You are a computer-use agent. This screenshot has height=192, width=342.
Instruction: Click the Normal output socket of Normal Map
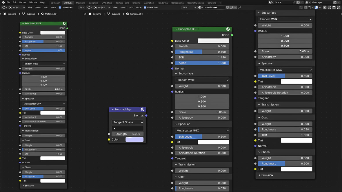pos(146,115)
